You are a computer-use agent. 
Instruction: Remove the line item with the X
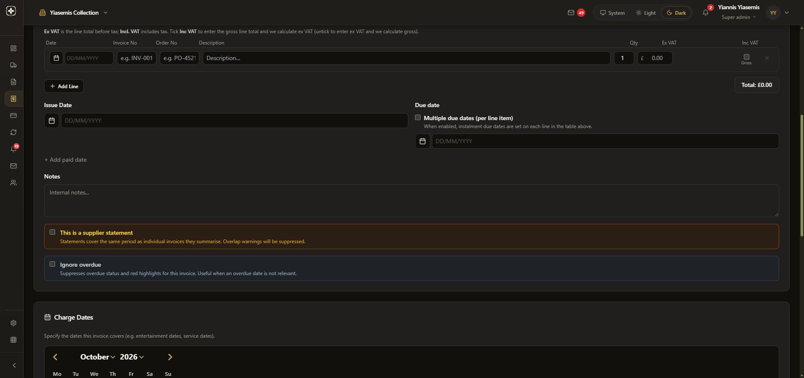[767, 58]
